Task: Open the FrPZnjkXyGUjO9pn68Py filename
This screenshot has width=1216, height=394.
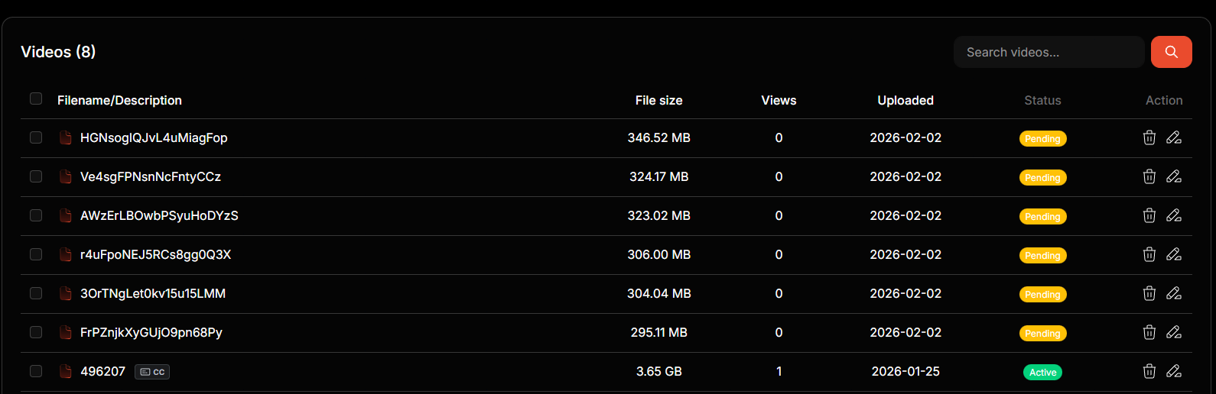Action: [151, 332]
